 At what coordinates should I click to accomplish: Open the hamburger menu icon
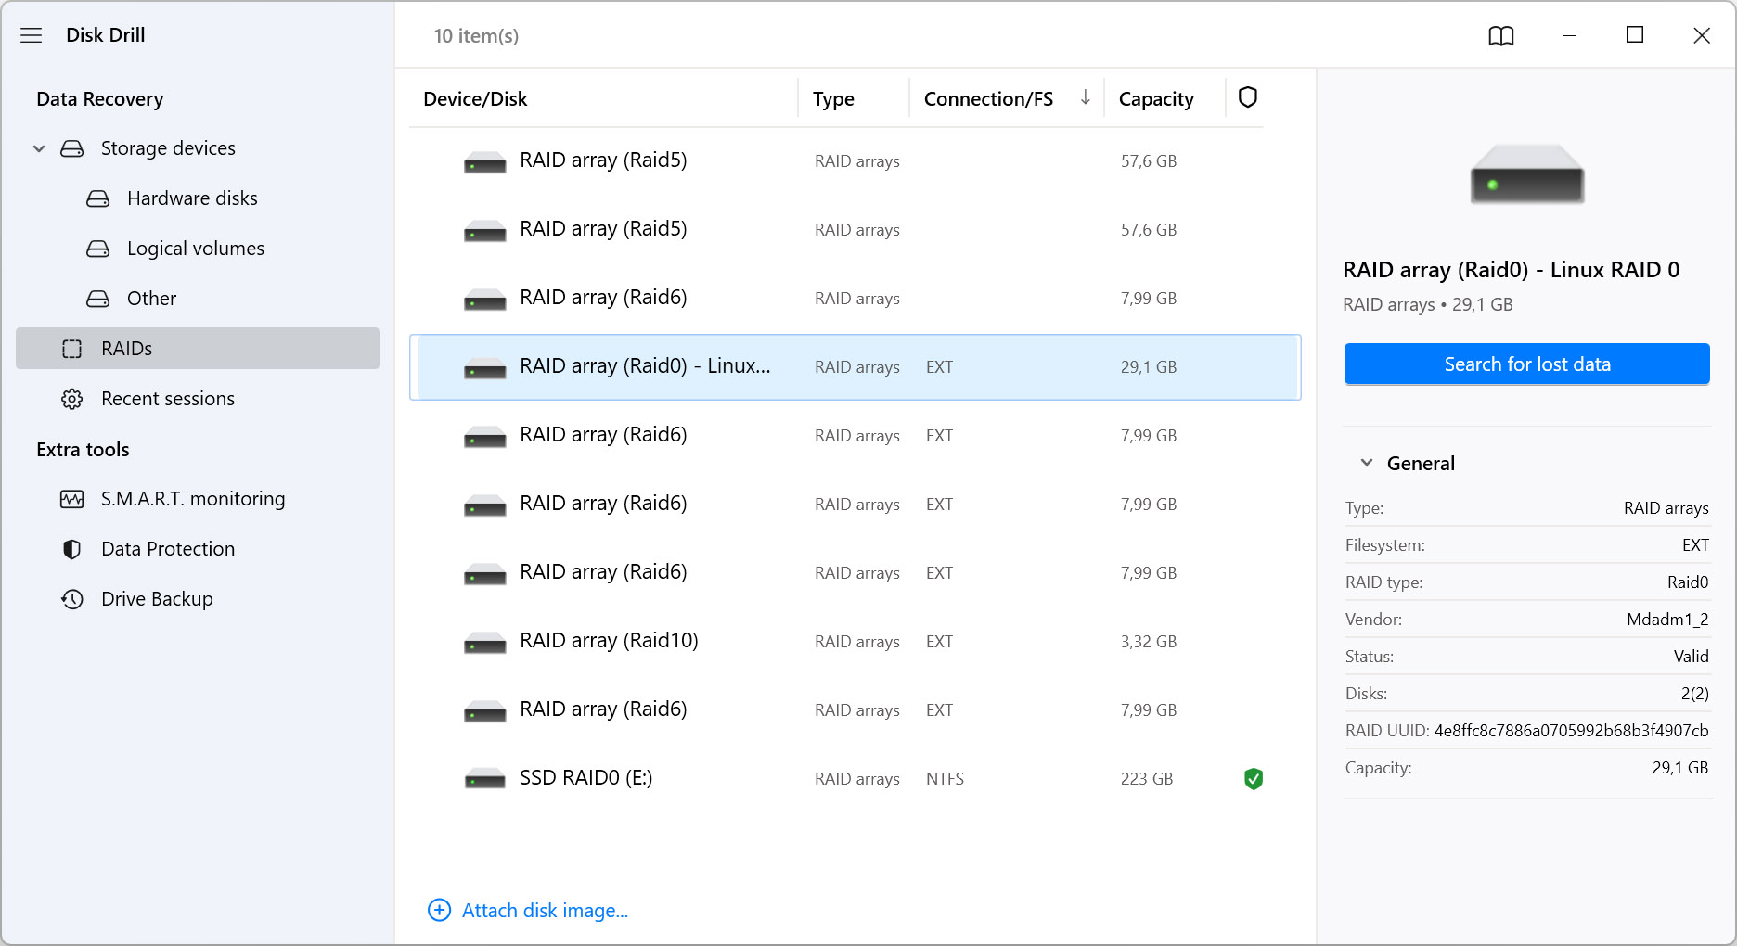[32, 35]
